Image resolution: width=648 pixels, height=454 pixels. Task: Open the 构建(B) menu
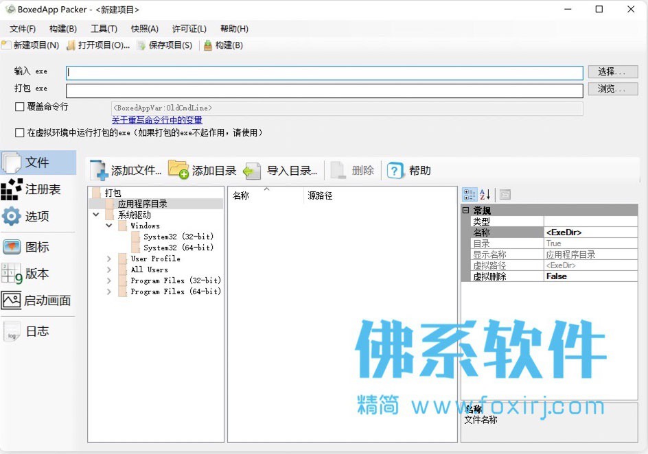pos(63,29)
